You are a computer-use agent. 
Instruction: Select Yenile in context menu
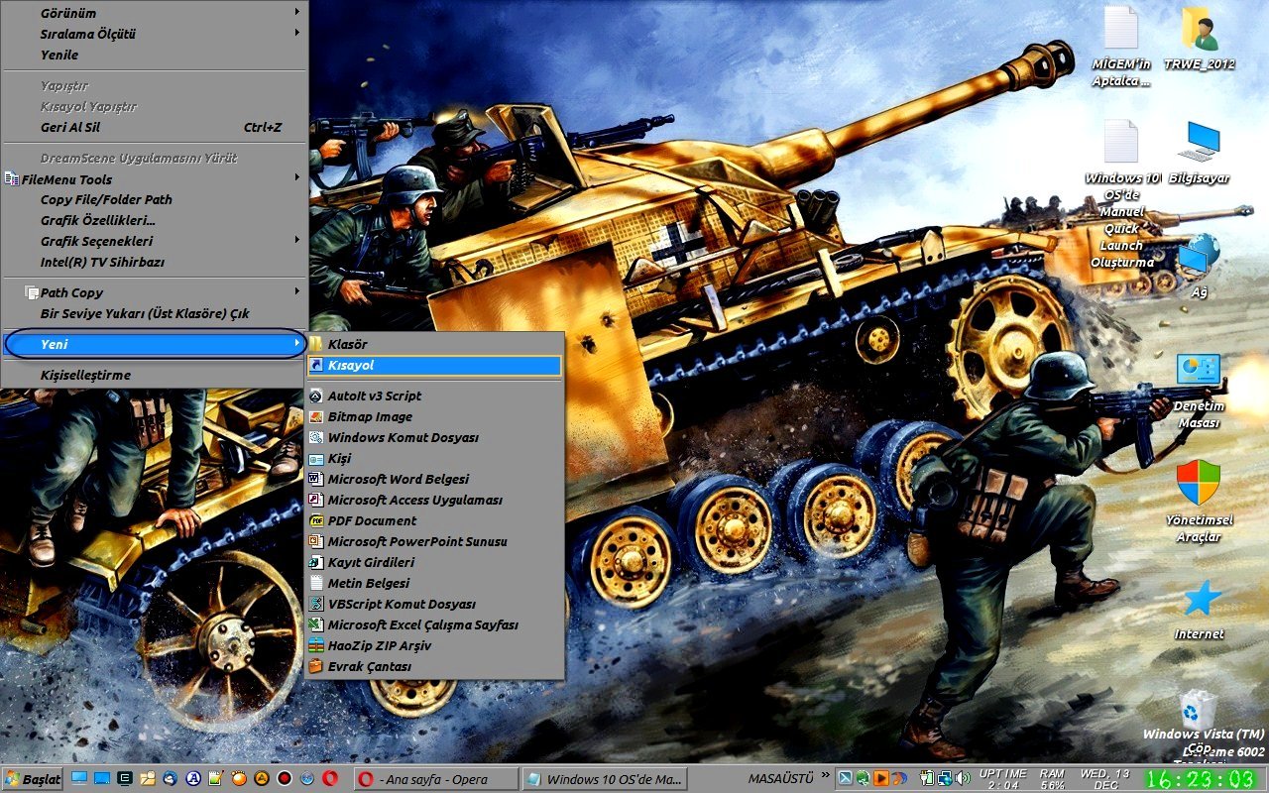coord(155,55)
